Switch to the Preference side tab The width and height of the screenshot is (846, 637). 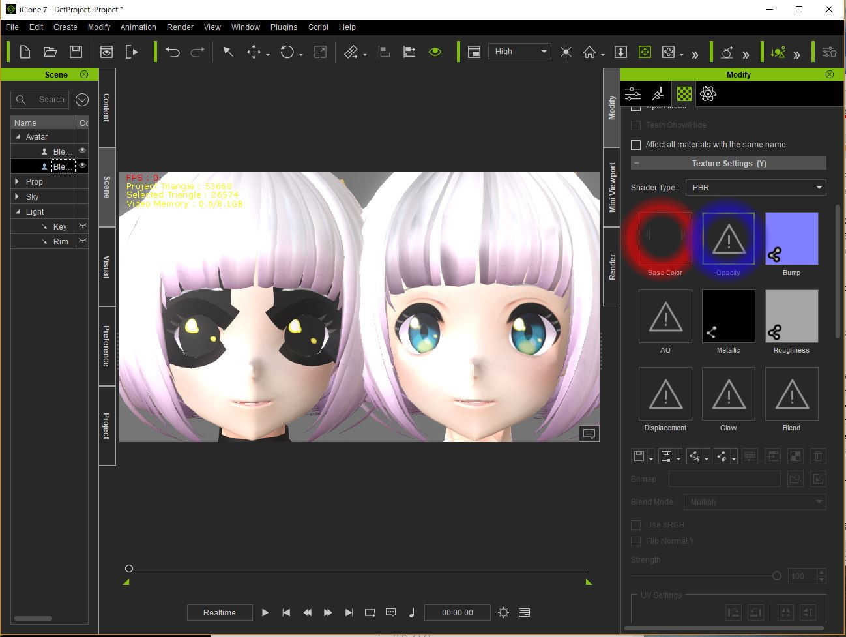tap(107, 346)
